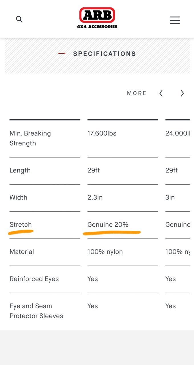The width and height of the screenshot is (194, 365).
Task: Select the 17,600lbs value
Action: [x=102, y=133]
